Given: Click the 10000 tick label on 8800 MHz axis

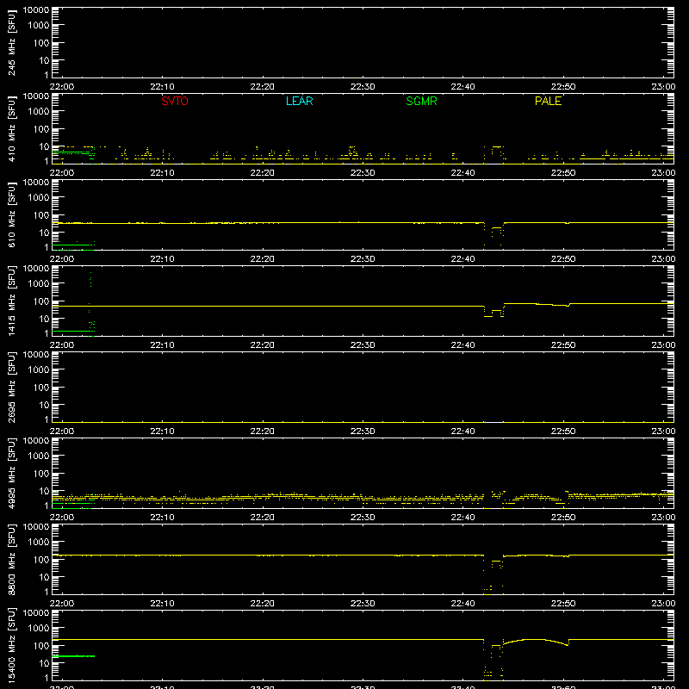Looking at the screenshot, I should 36,527.
